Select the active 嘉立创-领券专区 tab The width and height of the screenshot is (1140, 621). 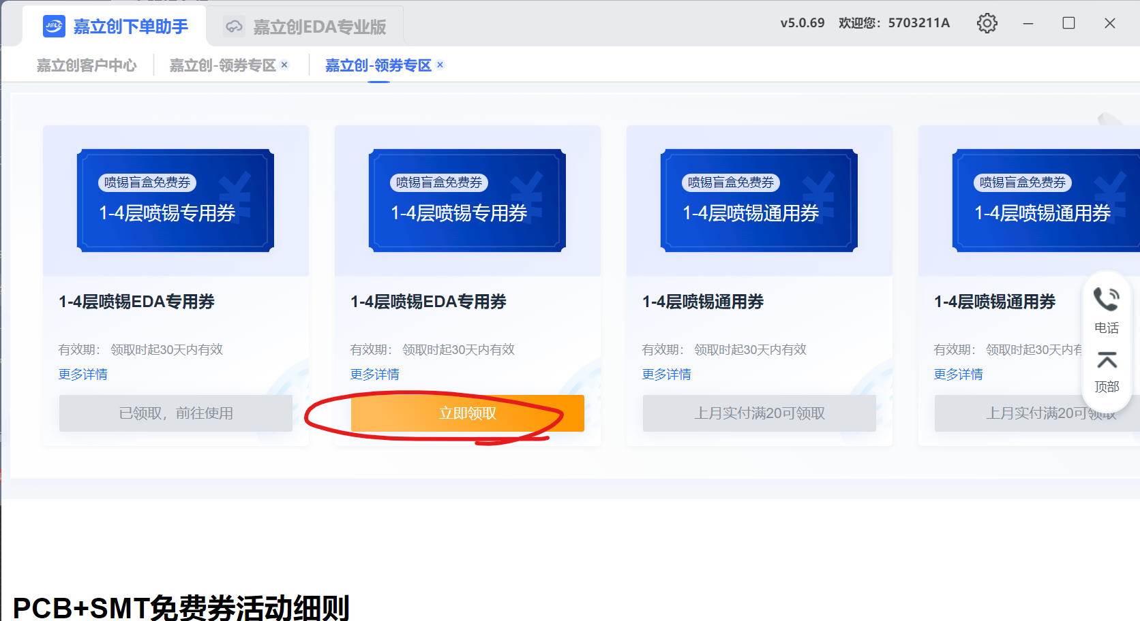pos(378,65)
